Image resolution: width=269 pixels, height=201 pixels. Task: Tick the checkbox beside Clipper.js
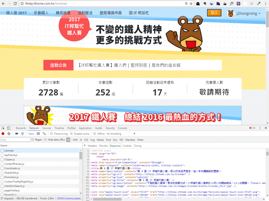click(x=2, y=160)
